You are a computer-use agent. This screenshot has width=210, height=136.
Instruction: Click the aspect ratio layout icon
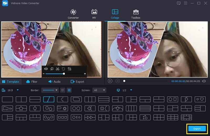pyautogui.click(x=3, y=90)
